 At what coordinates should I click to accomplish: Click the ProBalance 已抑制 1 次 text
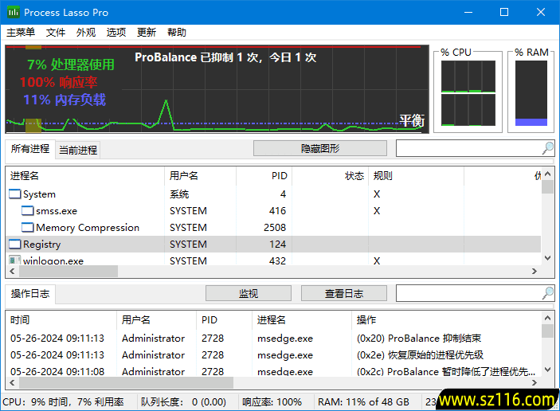pyautogui.click(x=225, y=57)
